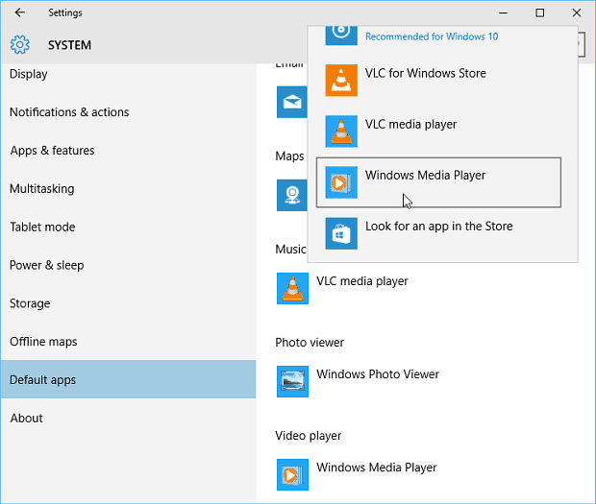Click Recommended for Windows 10 text
Screen dimensions: 596x504
432,36
